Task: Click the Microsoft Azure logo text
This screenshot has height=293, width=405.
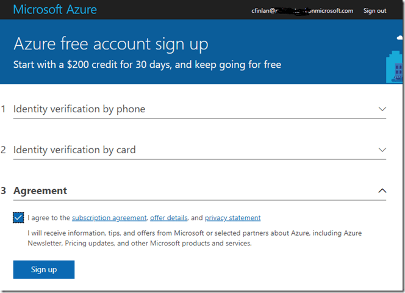Action: point(55,10)
